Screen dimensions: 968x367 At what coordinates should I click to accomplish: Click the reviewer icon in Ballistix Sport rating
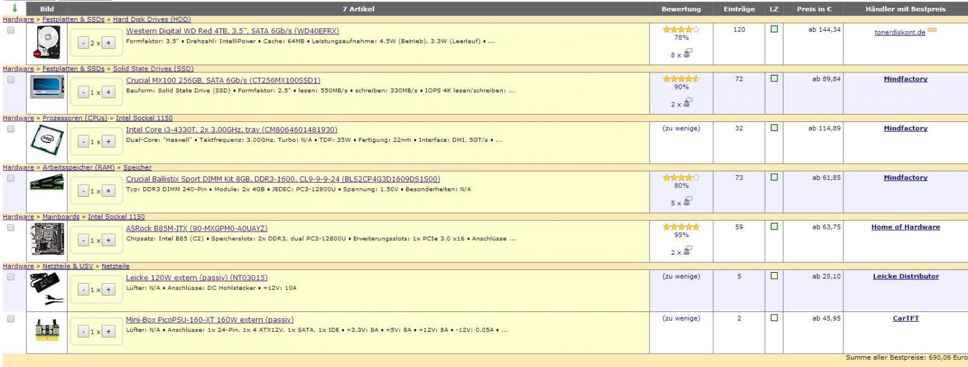(x=688, y=202)
